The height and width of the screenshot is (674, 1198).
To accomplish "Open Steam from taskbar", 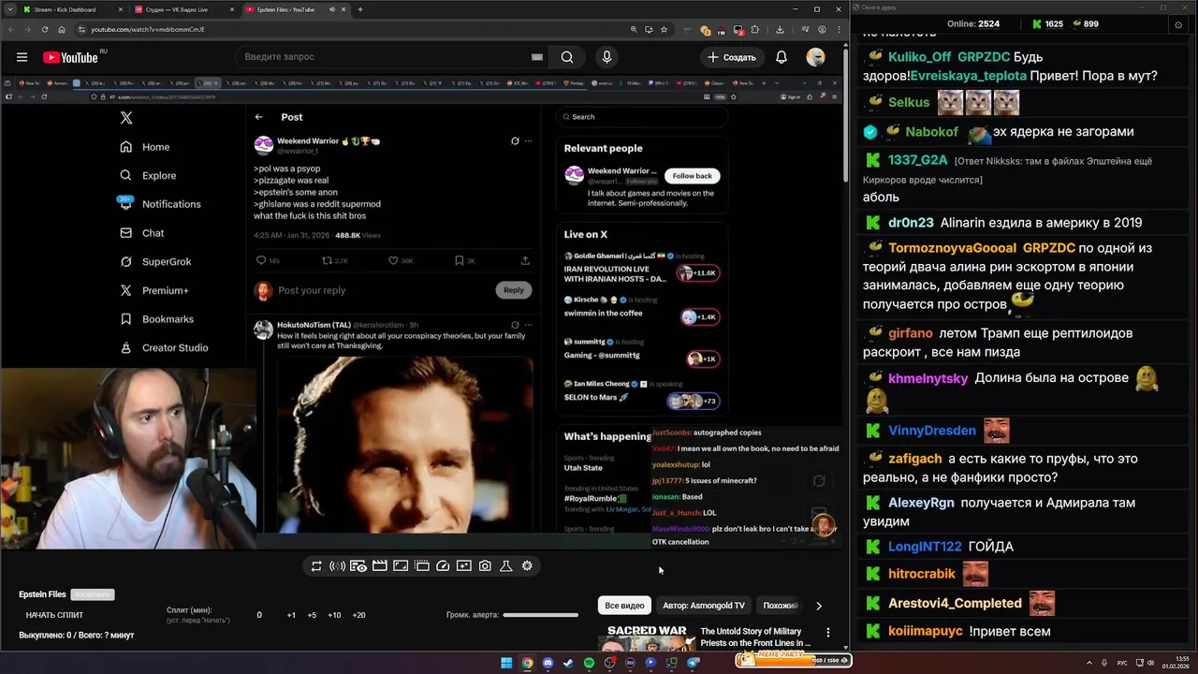I will click(568, 663).
